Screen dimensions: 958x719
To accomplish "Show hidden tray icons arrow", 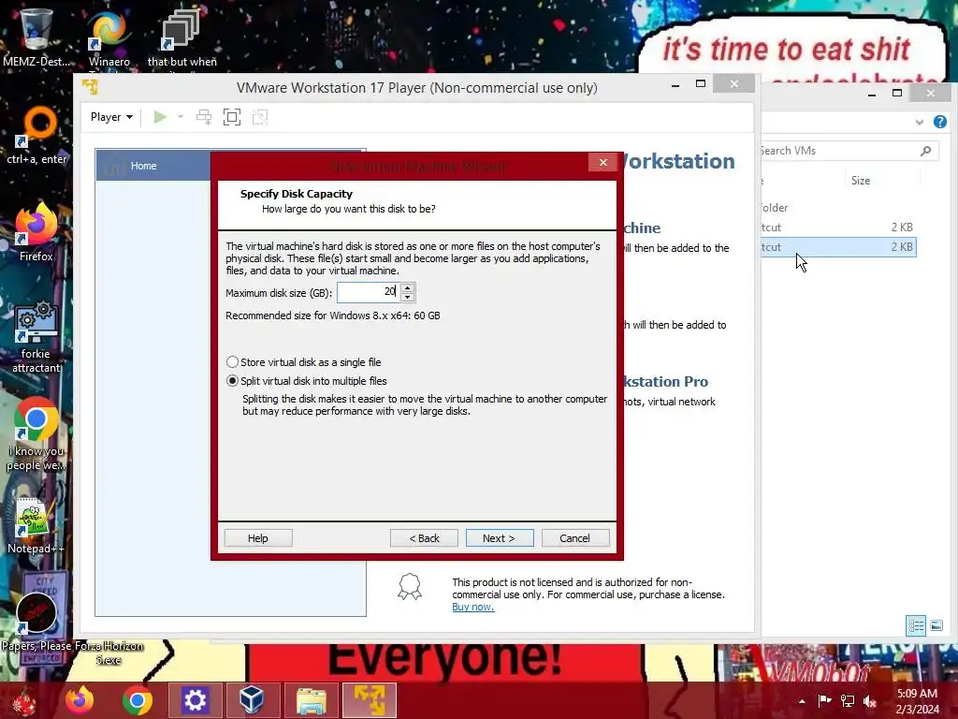I will tap(802, 700).
